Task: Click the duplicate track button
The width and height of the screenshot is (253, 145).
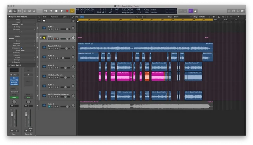Action: click(44, 20)
